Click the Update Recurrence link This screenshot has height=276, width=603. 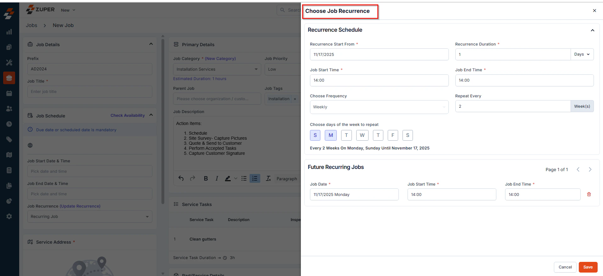pos(80,206)
